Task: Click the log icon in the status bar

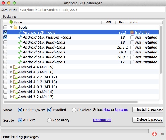Action: [x=163, y=134]
